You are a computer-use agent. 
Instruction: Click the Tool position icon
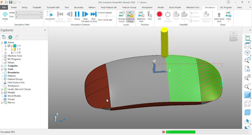150,16
